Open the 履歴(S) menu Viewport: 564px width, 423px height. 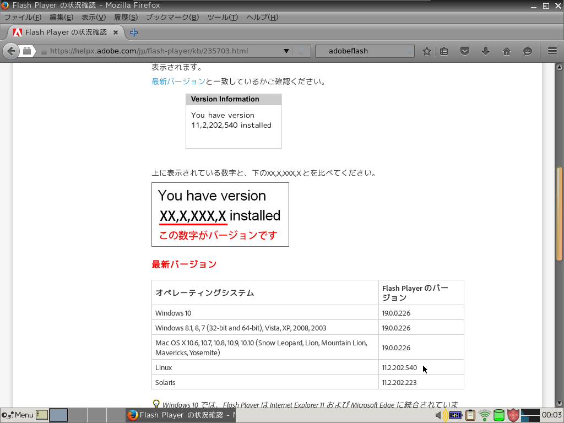tap(126, 17)
